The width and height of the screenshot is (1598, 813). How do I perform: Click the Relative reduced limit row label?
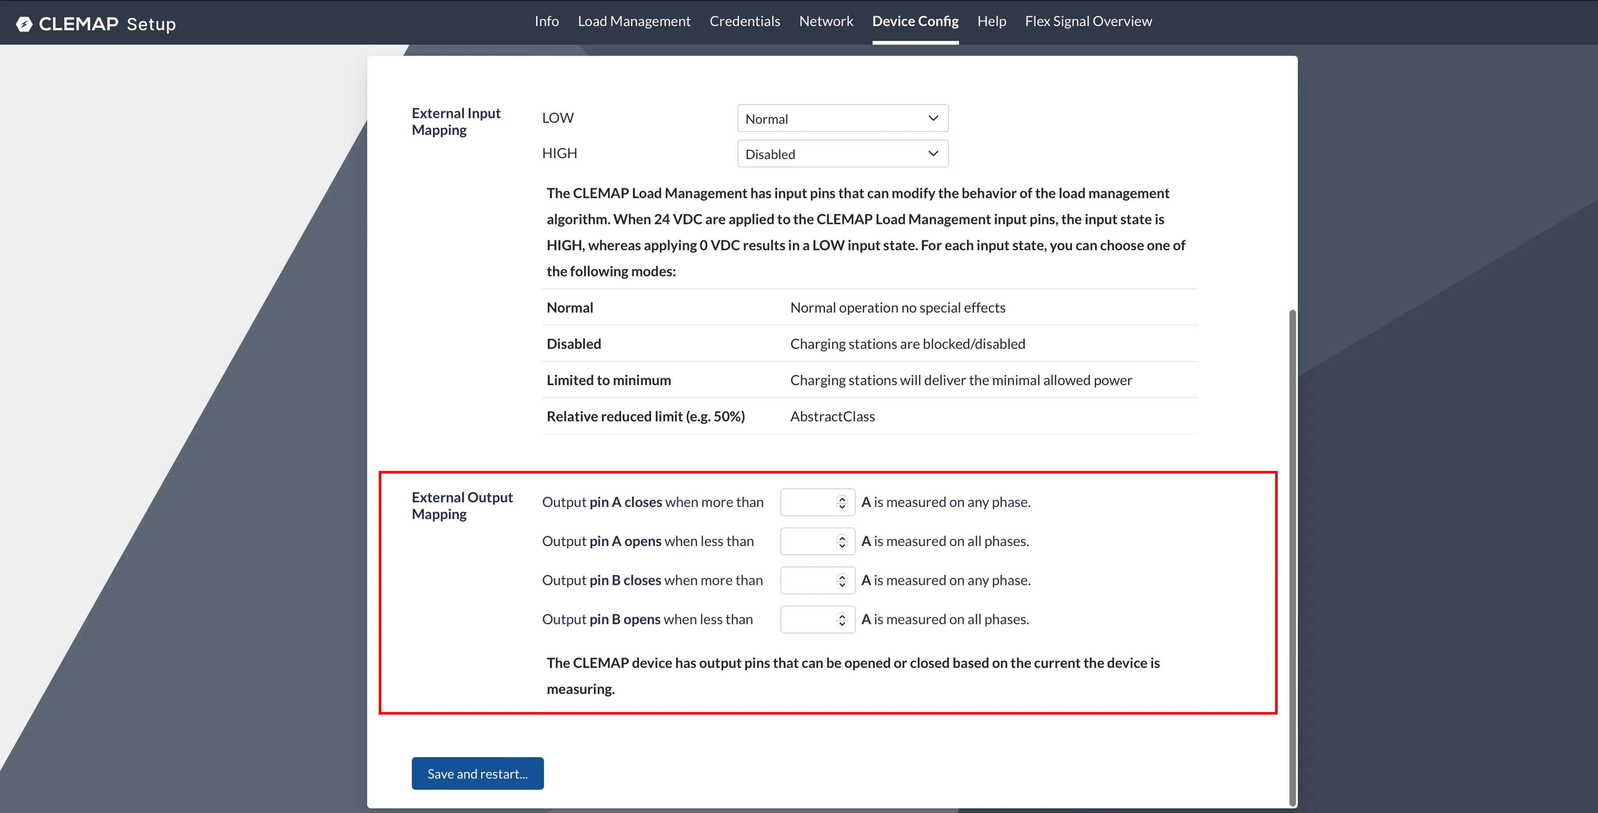pos(646,416)
